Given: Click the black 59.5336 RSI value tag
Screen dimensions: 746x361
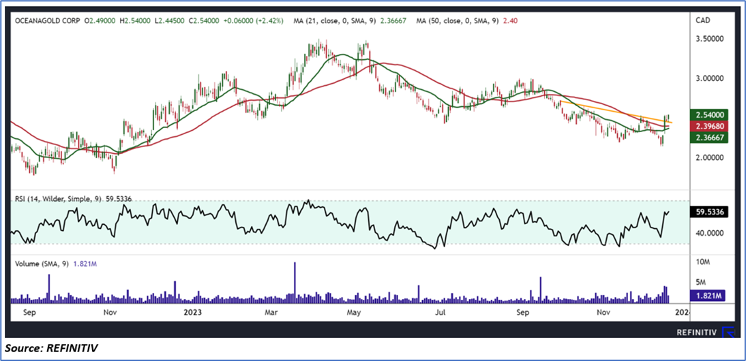Looking at the screenshot, I should [x=709, y=213].
